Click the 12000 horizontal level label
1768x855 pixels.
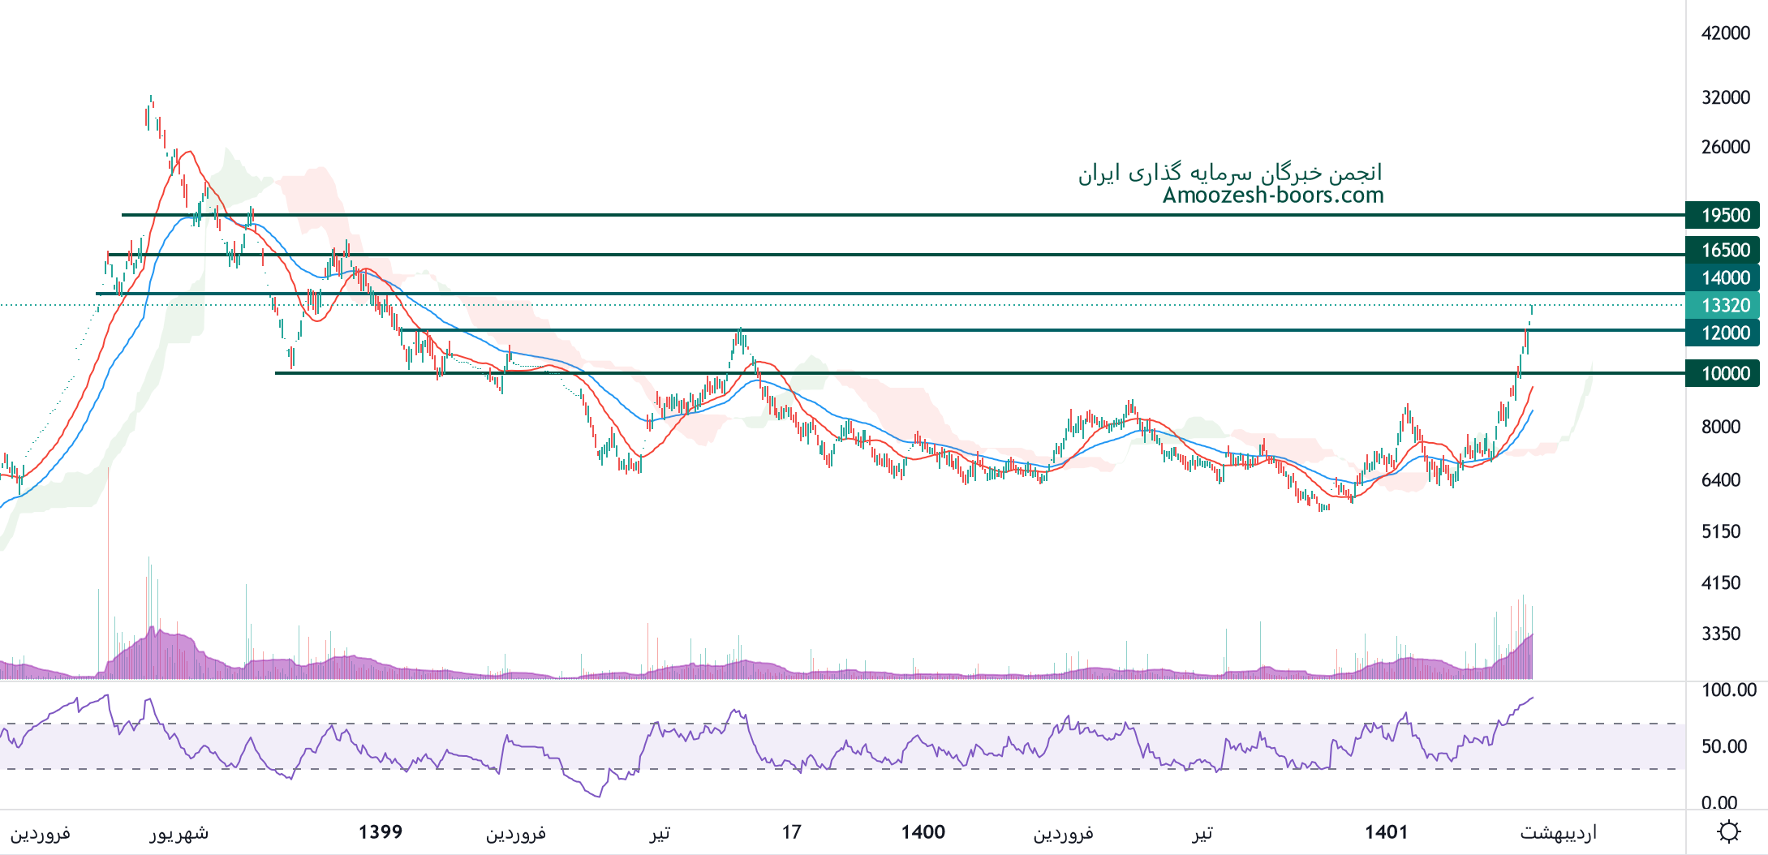tap(1724, 333)
